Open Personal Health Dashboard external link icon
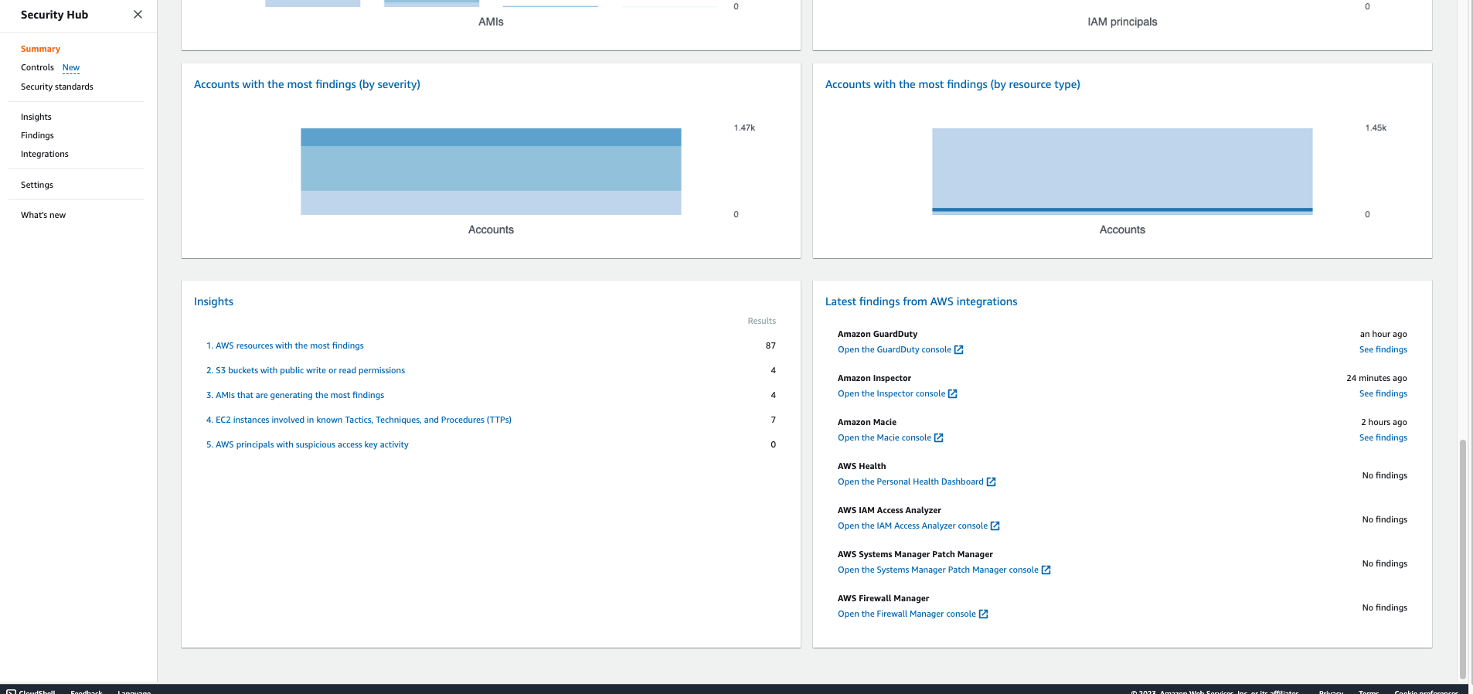Screen dimensions: 1473x694 [x=992, y=482]
